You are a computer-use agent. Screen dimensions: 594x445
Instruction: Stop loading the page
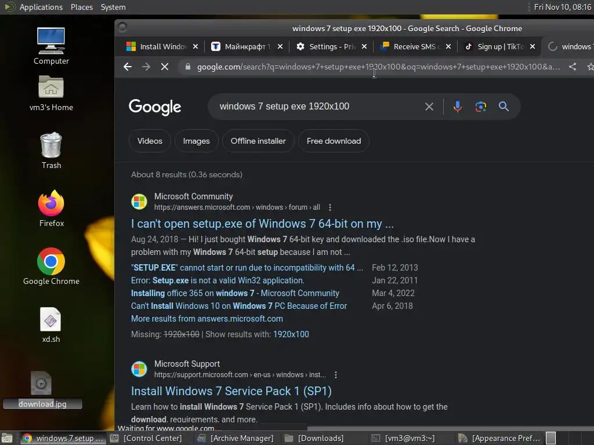[x=164, y=67]
